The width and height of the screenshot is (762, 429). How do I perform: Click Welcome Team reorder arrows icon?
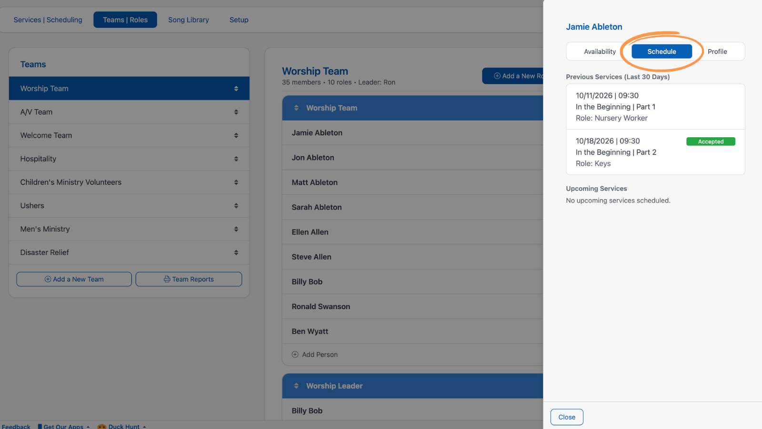tap(236, 135)
